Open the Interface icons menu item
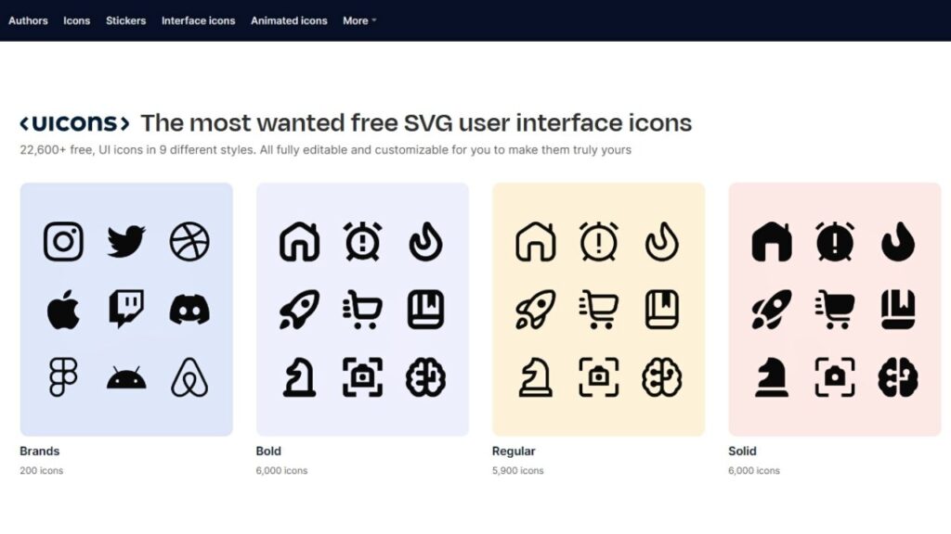The height and width of the screenshot is (534, 951). tap(198, 20)
